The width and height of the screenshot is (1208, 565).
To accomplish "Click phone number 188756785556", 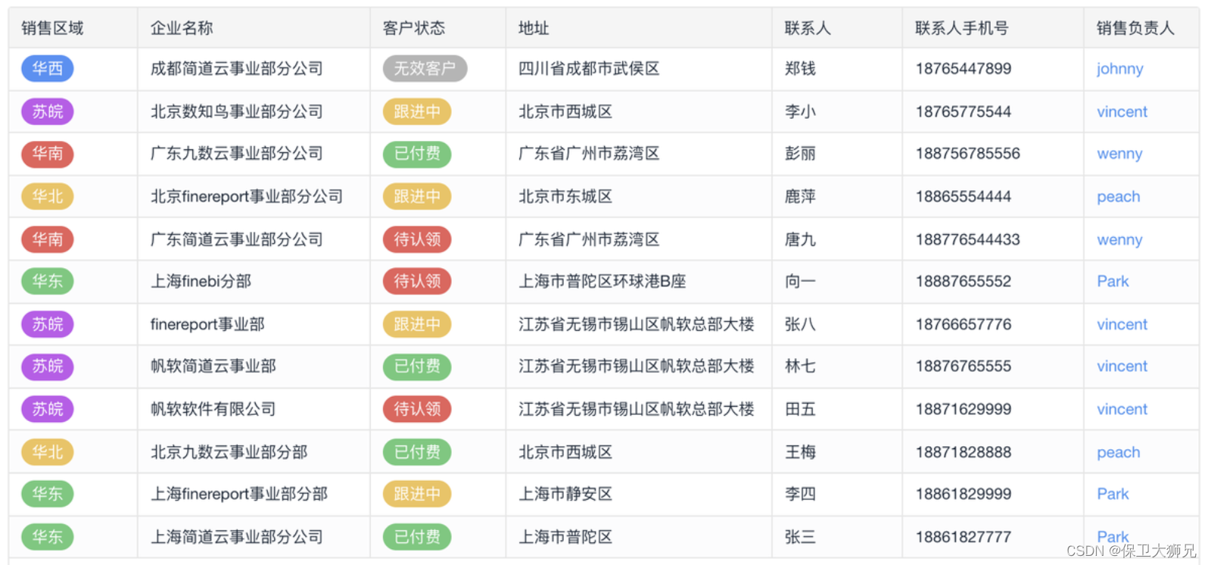I will tap(968, 153).
